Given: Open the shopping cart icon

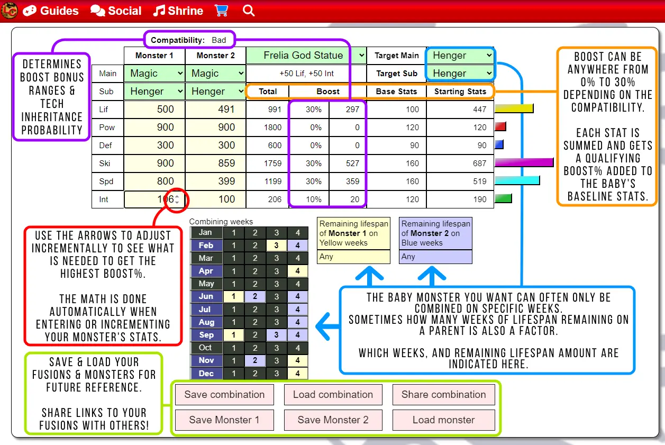Looking at the screenshot, I should point(222,11).
